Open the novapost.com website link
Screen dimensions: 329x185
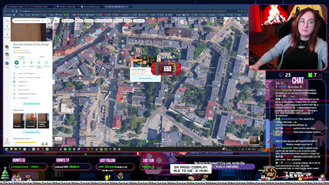pos(23,82)
